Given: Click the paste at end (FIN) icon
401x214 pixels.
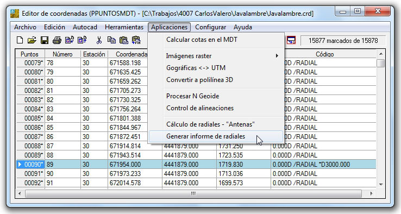Looking at the screenshot, I should tap(136, 40).
